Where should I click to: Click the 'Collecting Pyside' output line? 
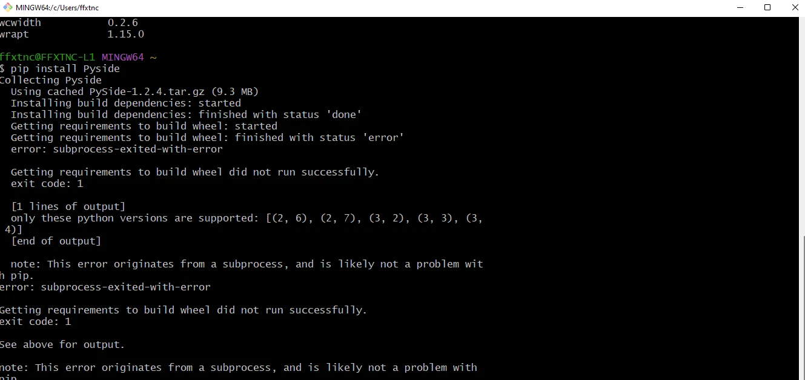click(50, 80)
